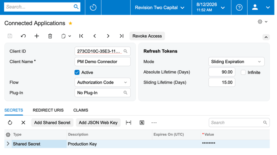The width and height of the screenshot is (277, 155).
Task: Expand the Shared Secret row arrow
Action: [x=8, y=144]
